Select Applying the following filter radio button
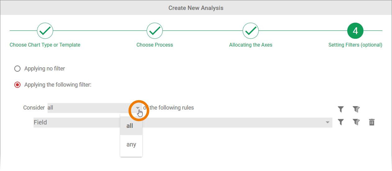Screen dimensions: 392x171 coord(17,85)
